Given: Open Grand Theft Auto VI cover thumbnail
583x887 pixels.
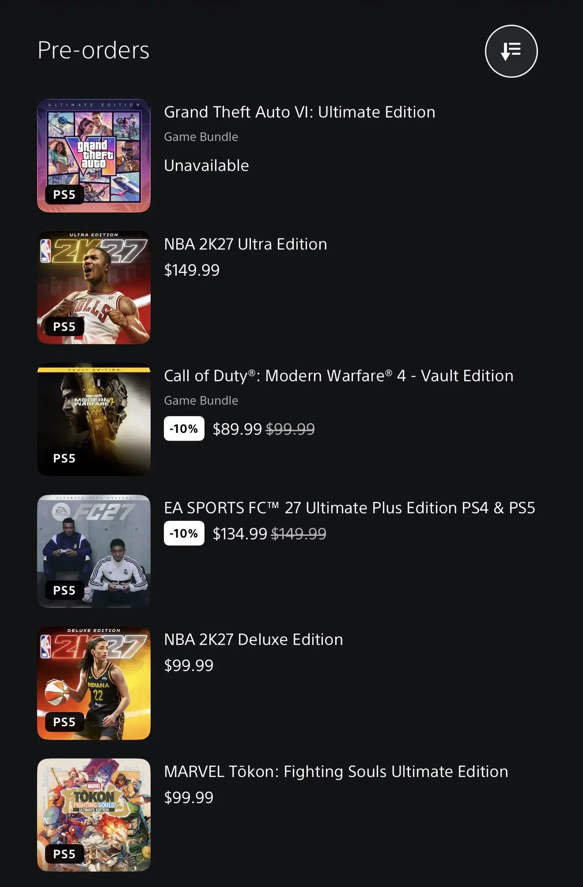Looking at the screenshot, I should tap(94, 155).
